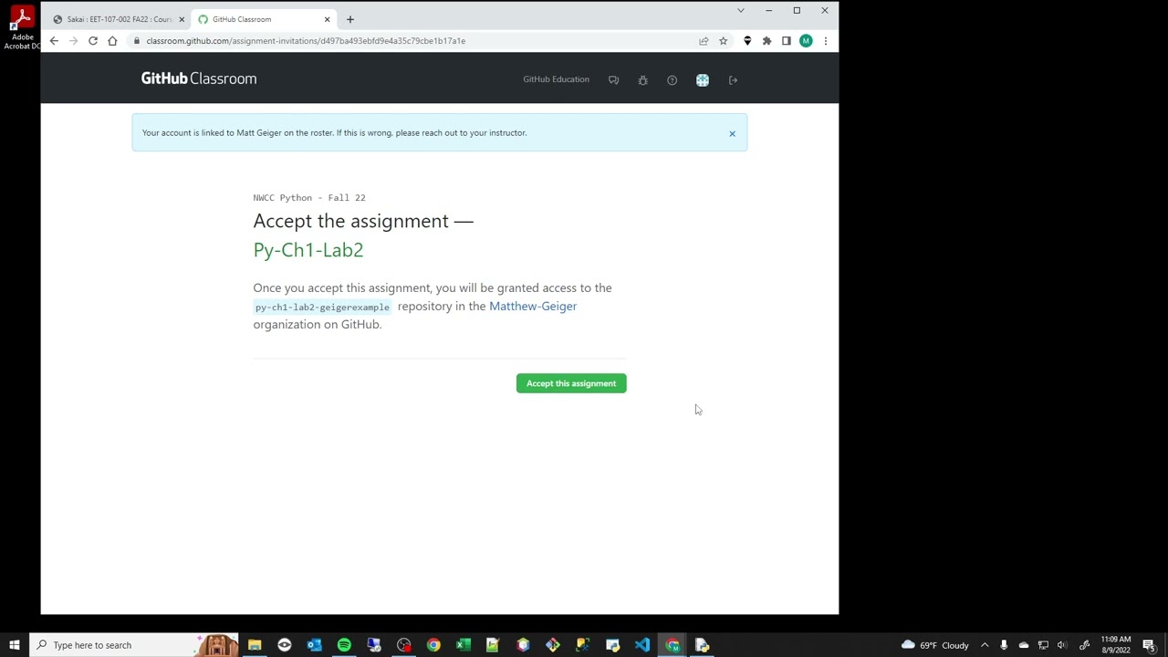
Task: Open the weather widget showing 69°F Cloudy
Action: (x=935, y=645)
